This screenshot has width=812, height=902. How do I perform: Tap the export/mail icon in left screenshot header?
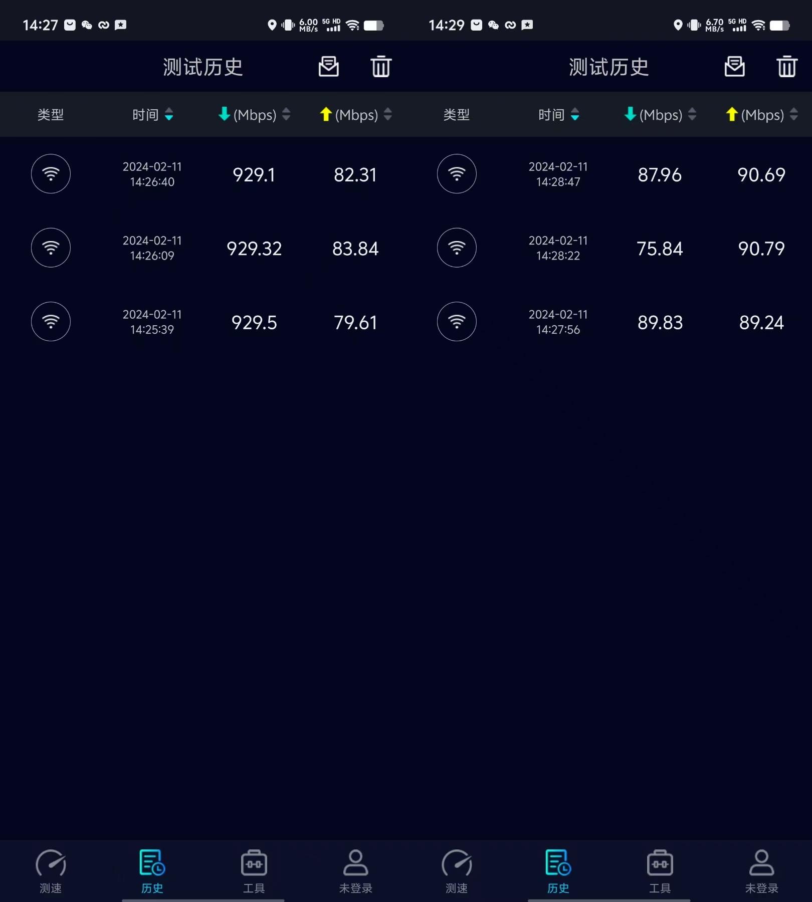329,66
